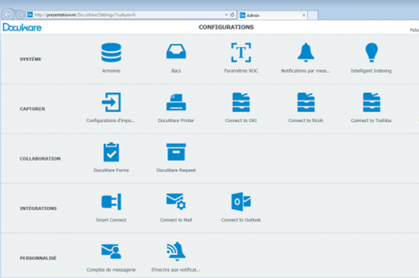The width and height of the screenshot is (419, 278).
Task: Click the Intelligent Indexing label
Action: pyautogui.click(x=371, y=71)
